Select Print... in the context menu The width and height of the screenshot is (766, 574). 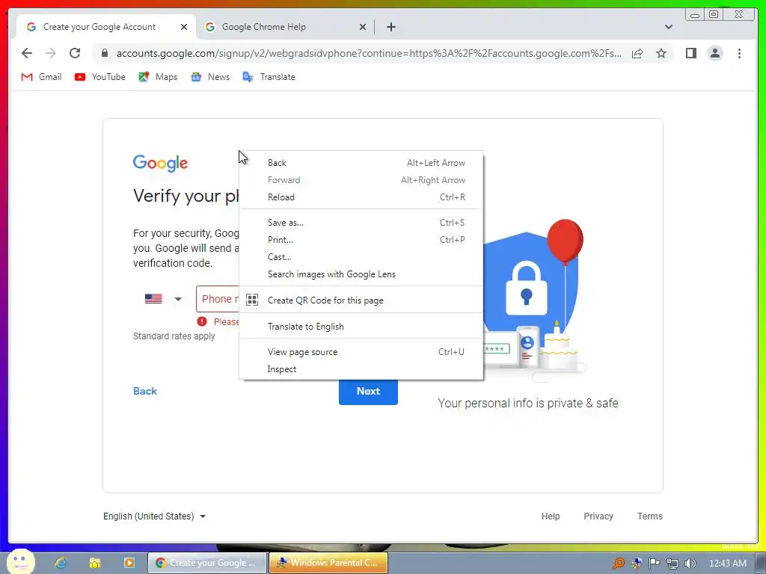[361, 240]
